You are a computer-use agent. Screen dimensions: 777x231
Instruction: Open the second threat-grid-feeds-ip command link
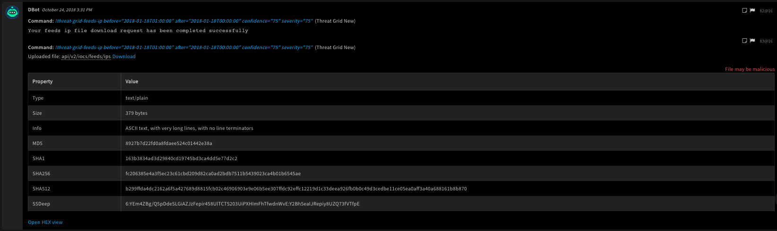click(184, 47)
